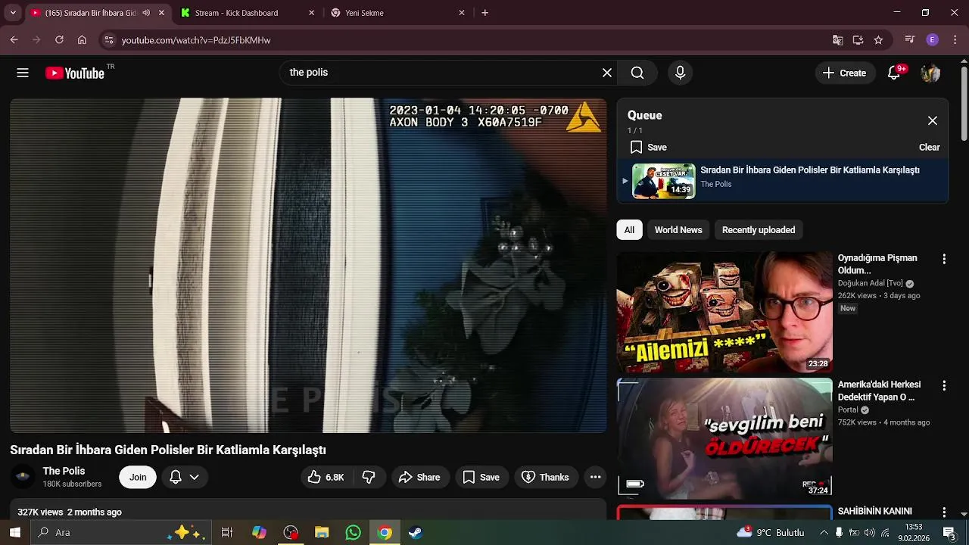
Task: Open the Oynadığıma Pişman Oldum video thumbnail
Action: pyautogui.click(x=724, y=312)
